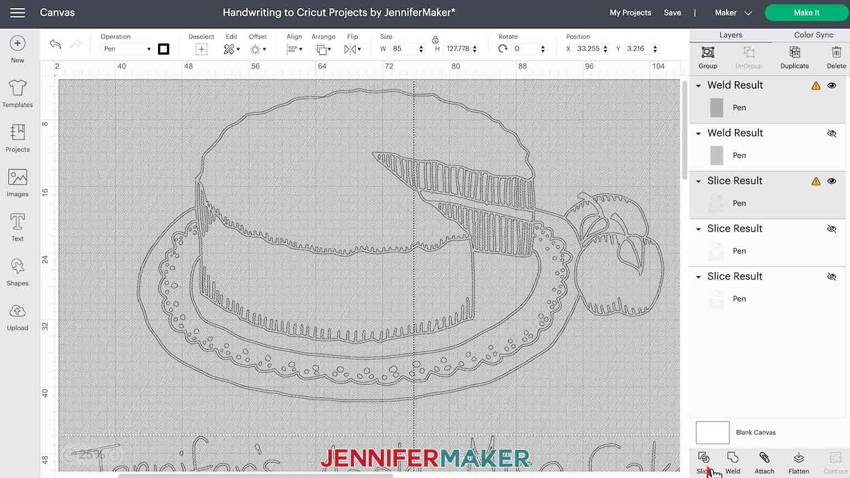The width and height of the screenshot is (850, 478).
Task: Redo the last action
Action: [x=76, y=44]
